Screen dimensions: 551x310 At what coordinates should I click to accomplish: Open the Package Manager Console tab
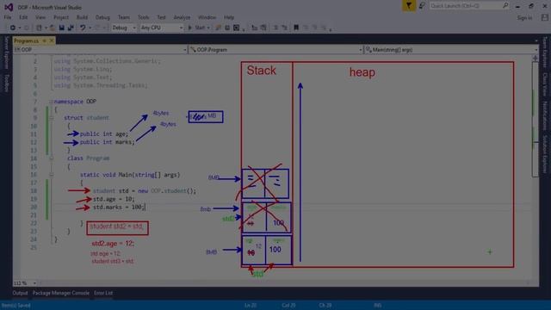[x=61, y=293]
